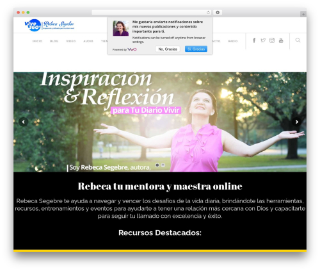Screen dimensions: 320x271
Task: Click Rebeca's photo in notification popup
Action: click(x=121, y=28)
